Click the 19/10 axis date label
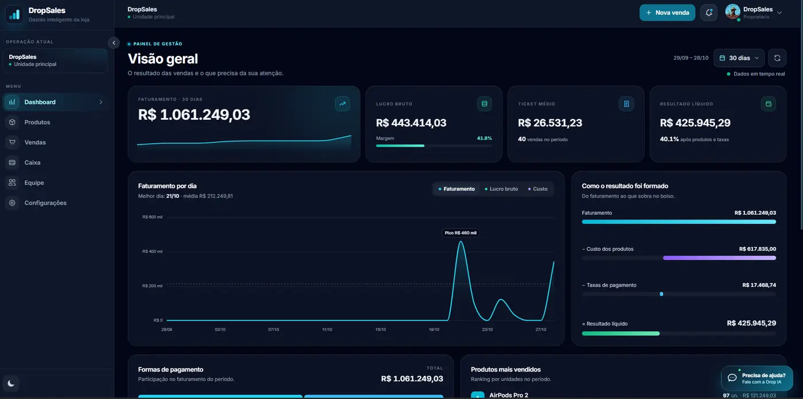Image resolution: width=803 pixels, height=399 pixels. [434, 330]
